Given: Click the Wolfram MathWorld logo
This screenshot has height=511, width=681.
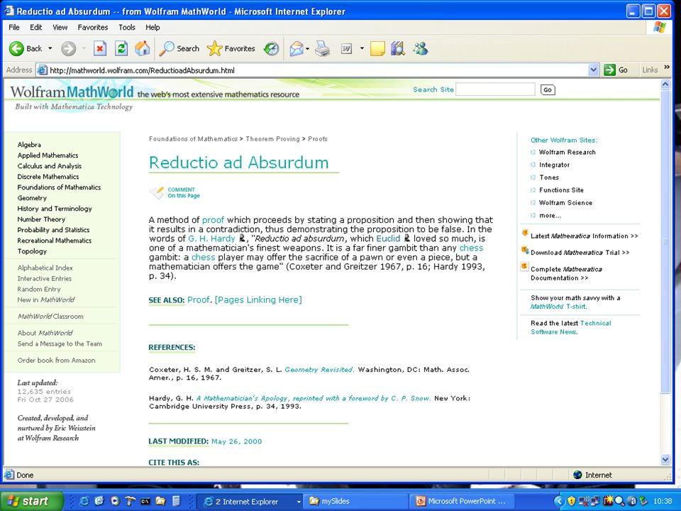Looking at the screenshot, I should pyautogui.click(x=72, y=92).
